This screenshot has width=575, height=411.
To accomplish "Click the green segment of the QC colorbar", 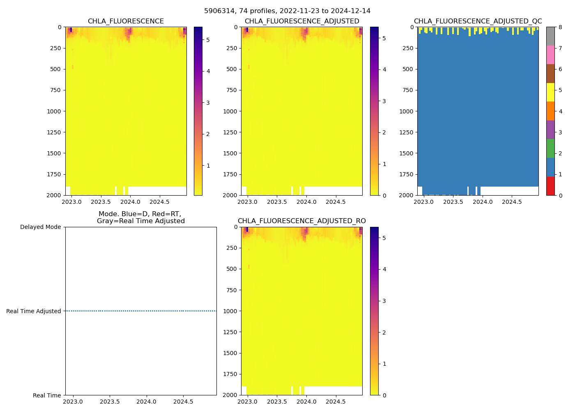I will pos(550,148).
